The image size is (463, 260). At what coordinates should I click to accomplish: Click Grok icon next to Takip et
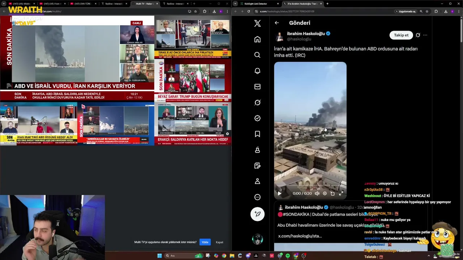point(418,35)
